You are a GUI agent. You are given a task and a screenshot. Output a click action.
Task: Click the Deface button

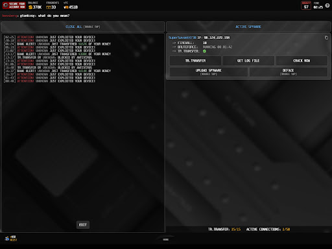(289, 72)
